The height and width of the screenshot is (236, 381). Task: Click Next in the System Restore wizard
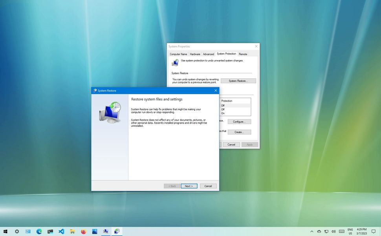pos(189,186)
